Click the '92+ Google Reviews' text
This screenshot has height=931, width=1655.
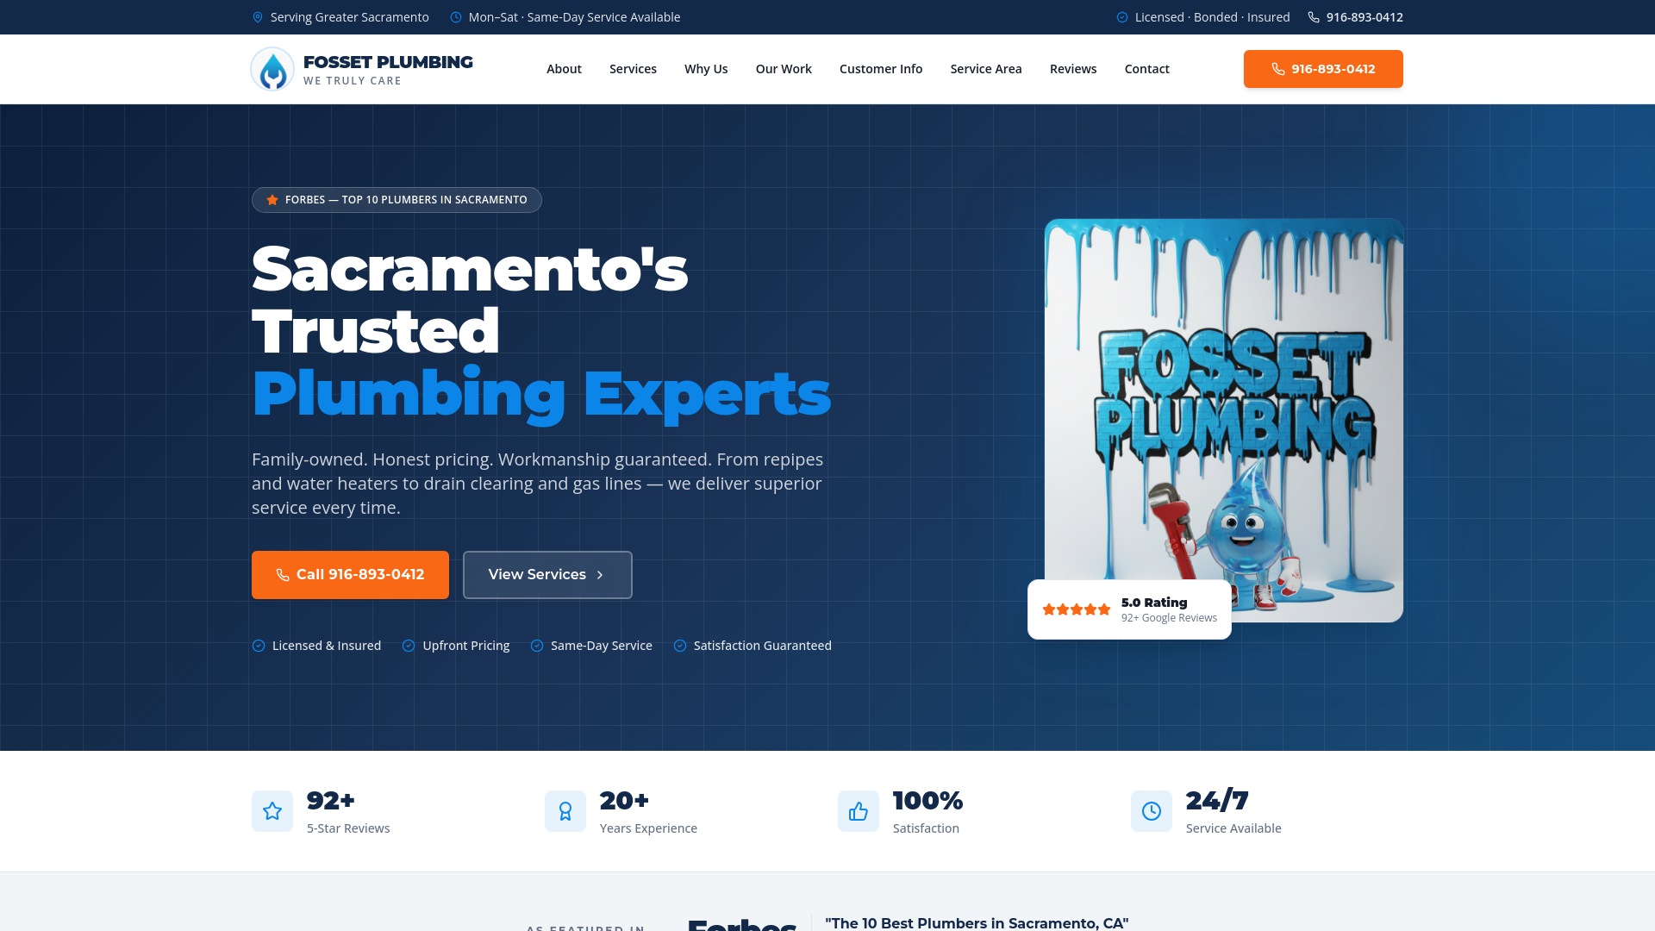pos(1169,618)
